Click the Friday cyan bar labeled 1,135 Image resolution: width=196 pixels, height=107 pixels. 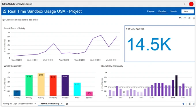[x=77, y=89]
